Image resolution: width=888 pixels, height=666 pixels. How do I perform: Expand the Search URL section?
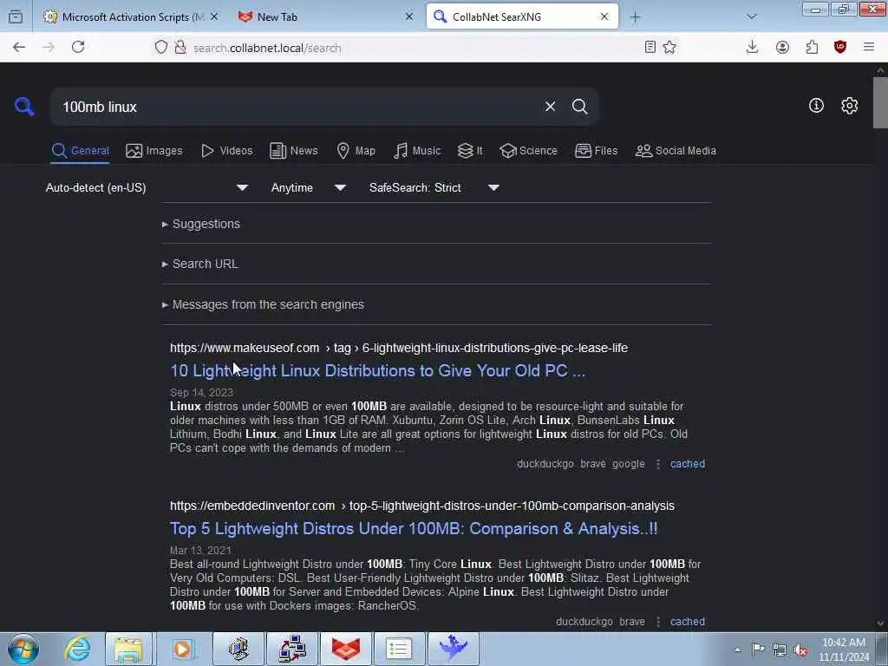pyautogui.click(x=200, y=264)
